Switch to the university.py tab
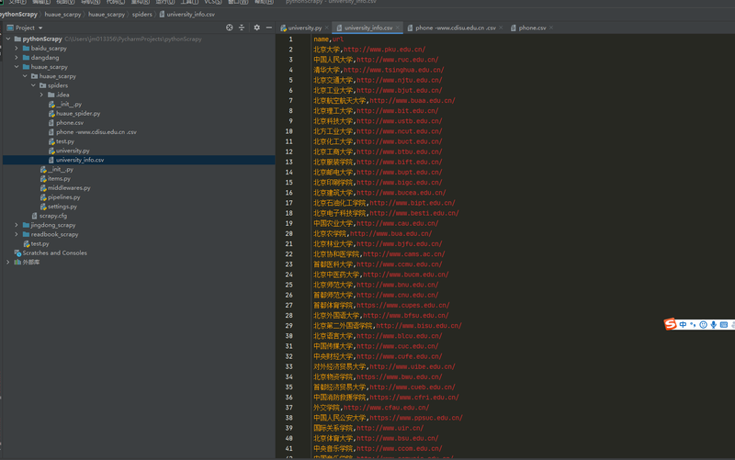The height and width of the screenshot is (460, 735). 304,28
